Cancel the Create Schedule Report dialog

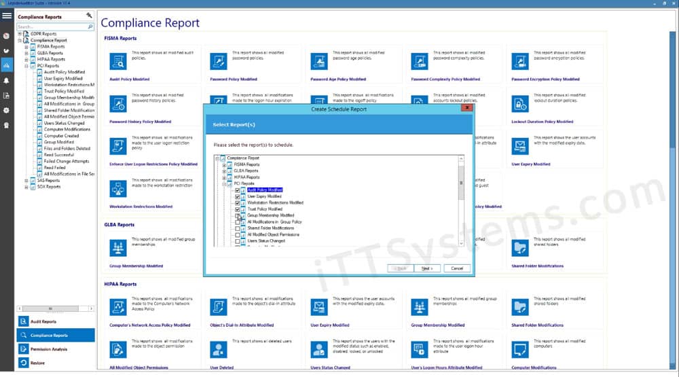click(457, 269)
